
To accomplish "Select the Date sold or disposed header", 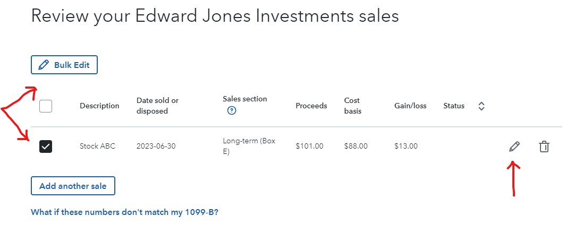I will (157, 106).
